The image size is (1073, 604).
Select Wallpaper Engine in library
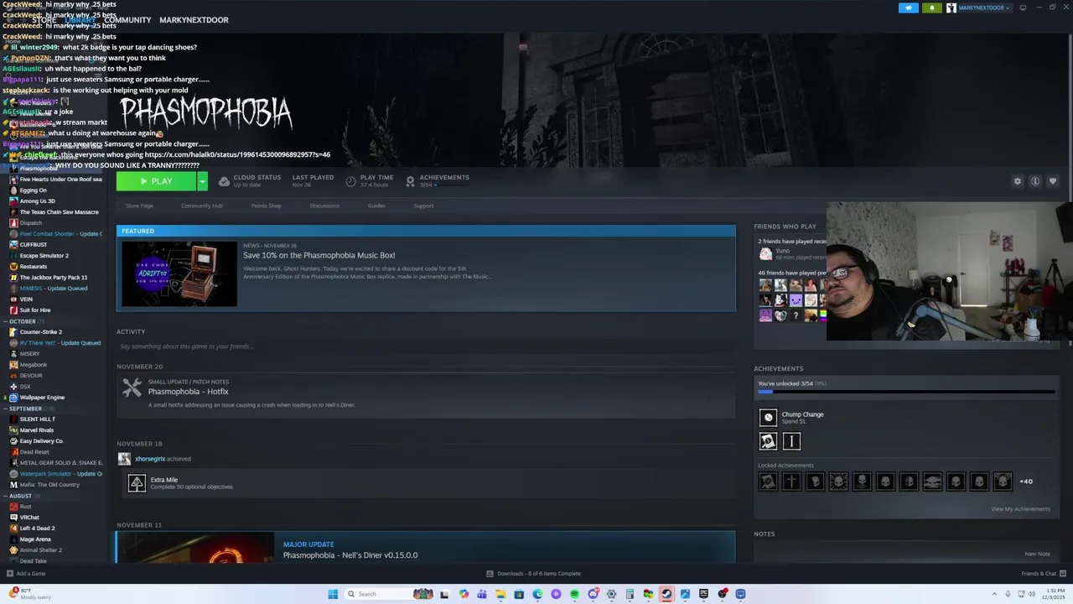click(42, 398)
